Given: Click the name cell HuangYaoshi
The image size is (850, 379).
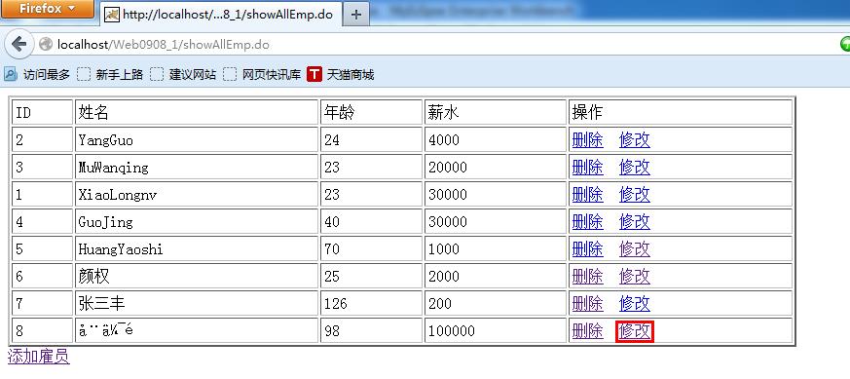Looking at the screenshot, I should [197, 249].
